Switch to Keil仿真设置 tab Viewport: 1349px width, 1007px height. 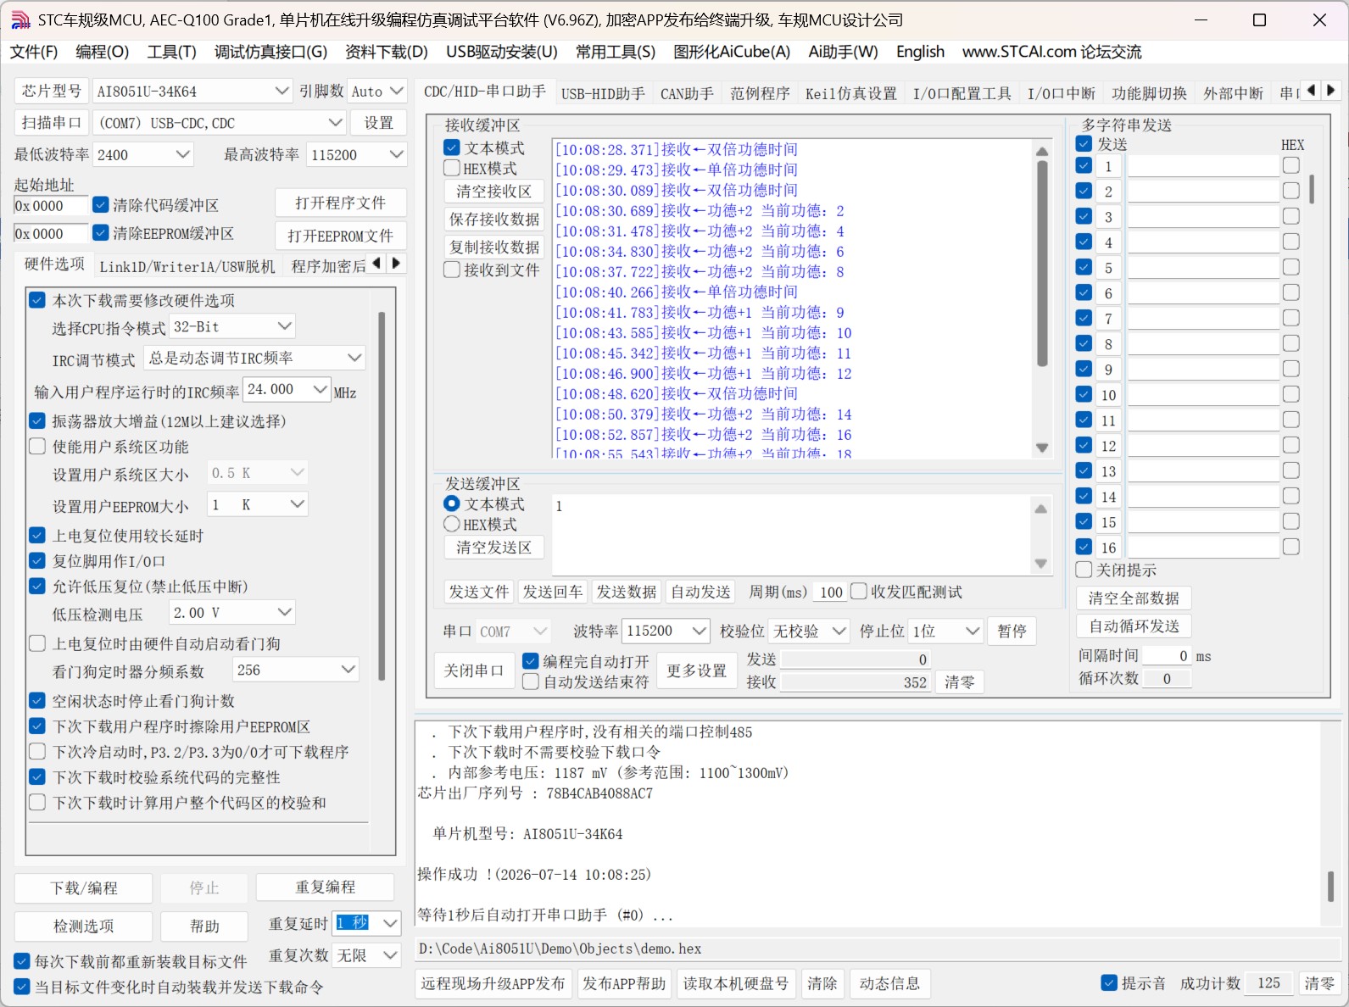[x=850, y=93]
